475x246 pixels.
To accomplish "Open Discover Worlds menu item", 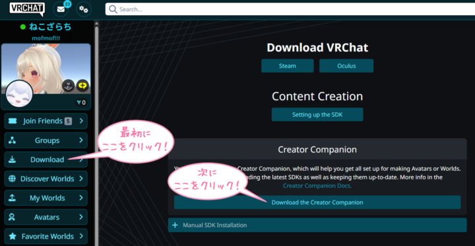I will (46, 179).
